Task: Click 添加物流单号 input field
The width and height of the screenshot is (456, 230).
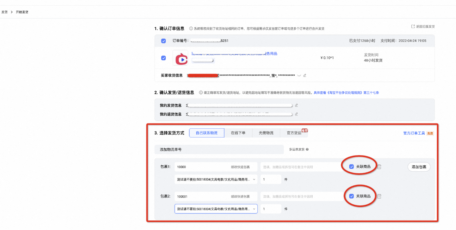Action: pos(219,150)
